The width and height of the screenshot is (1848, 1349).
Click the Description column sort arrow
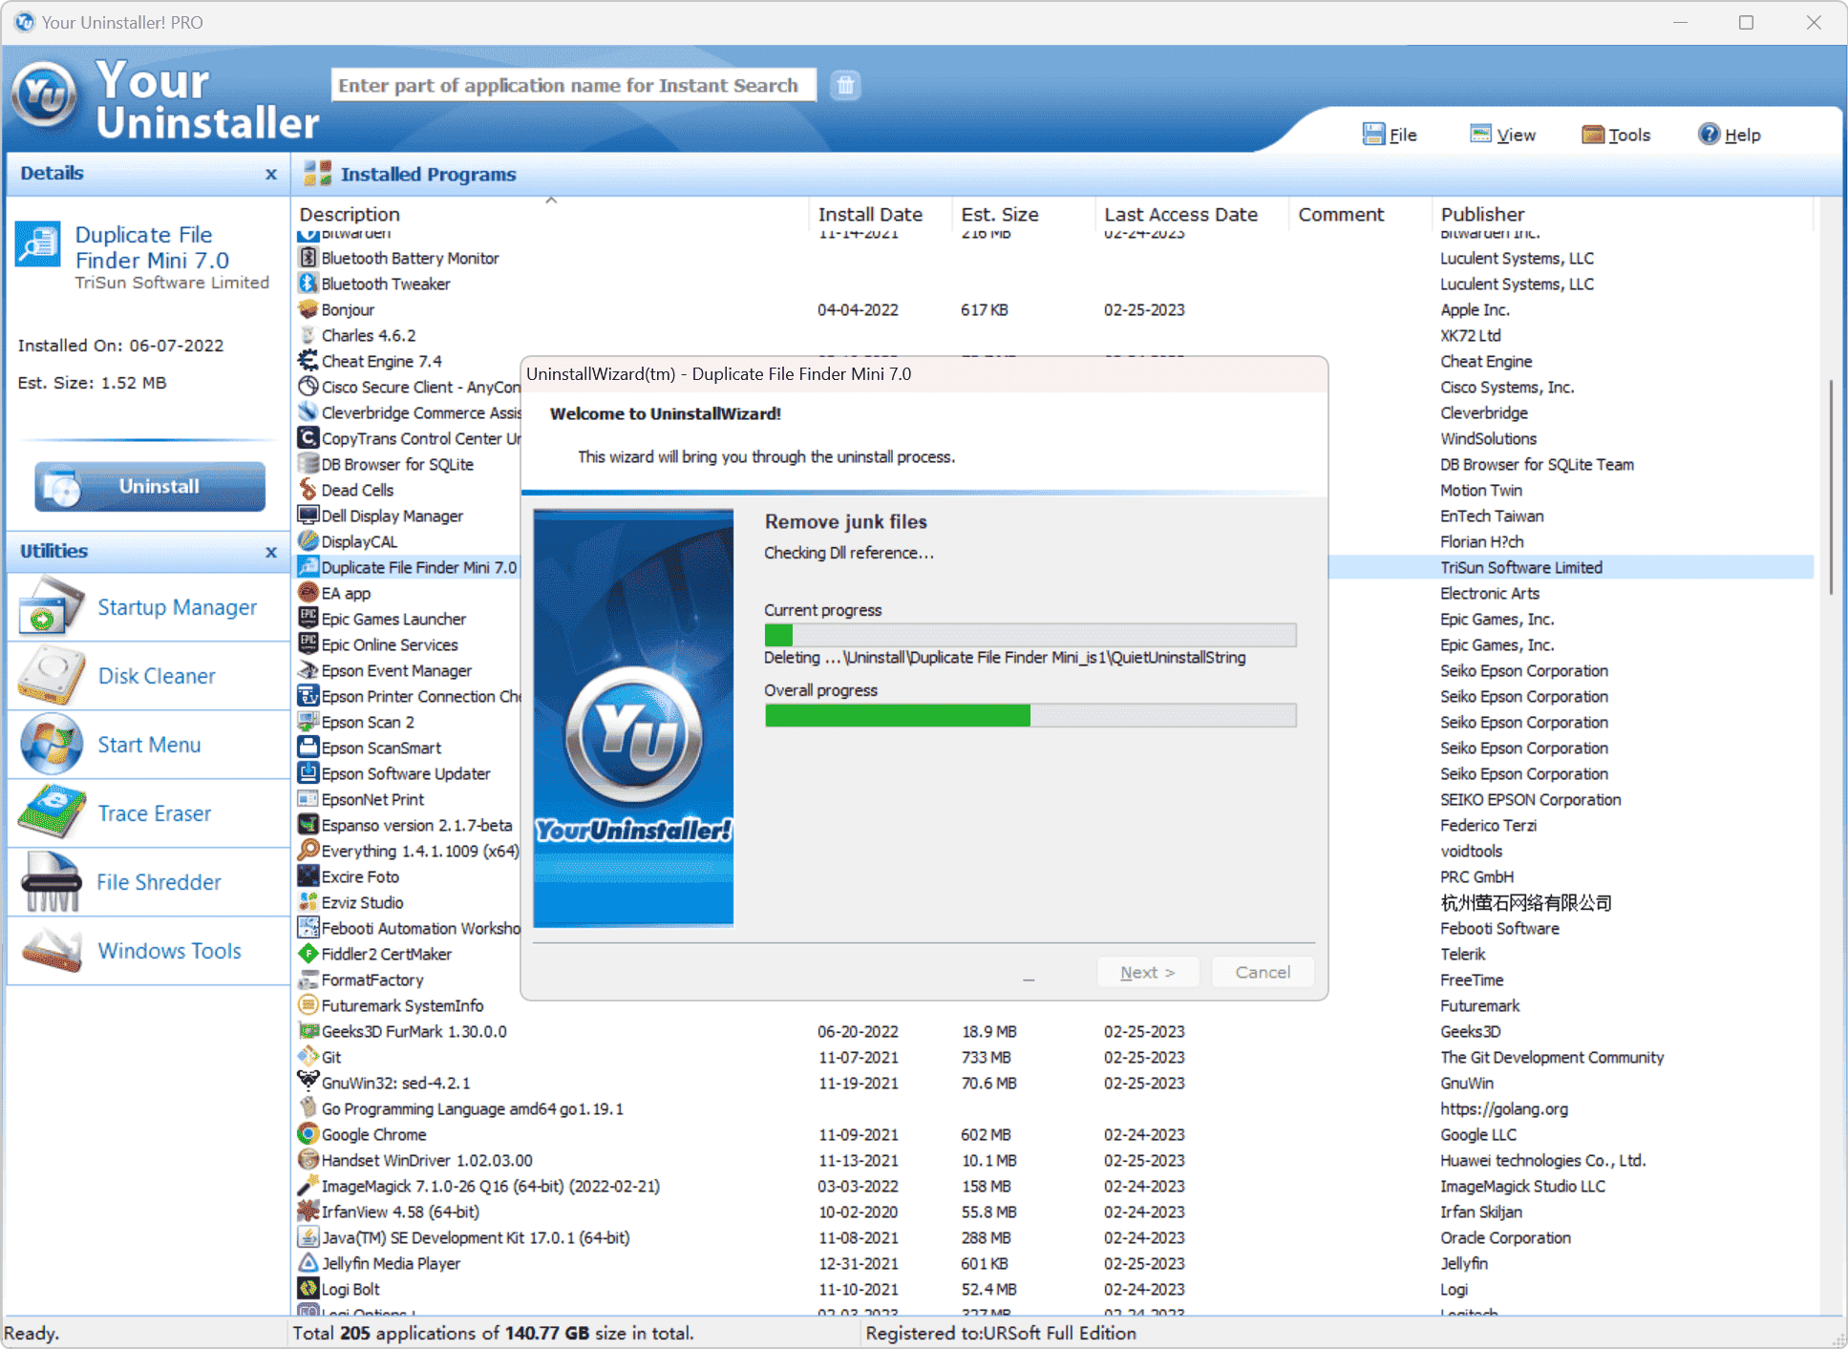click(x=551, y=201)
